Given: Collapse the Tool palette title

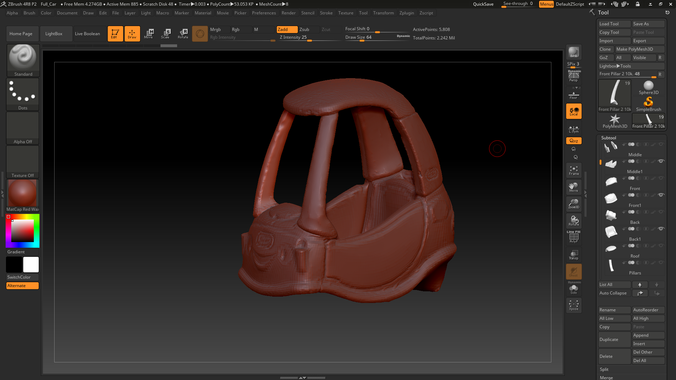Looking at the screenshot, I should click(603, 13).
